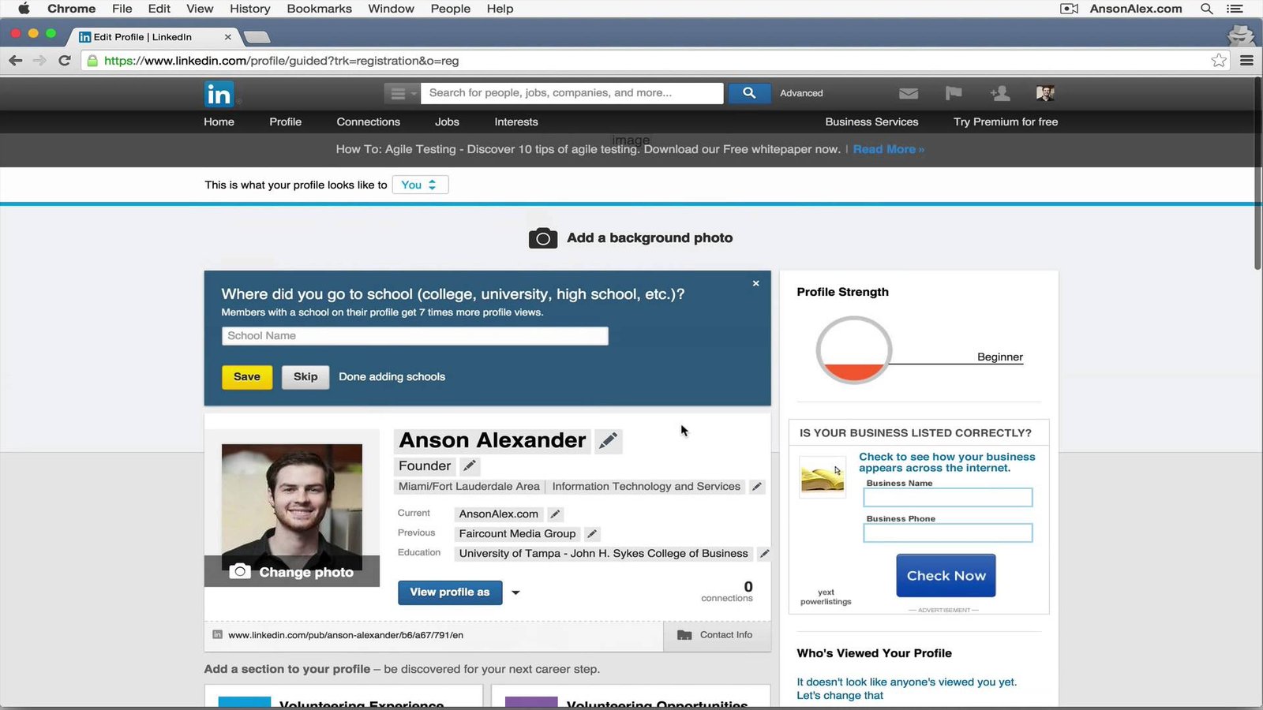Click the add connections person icon

tap(1000, 93)
